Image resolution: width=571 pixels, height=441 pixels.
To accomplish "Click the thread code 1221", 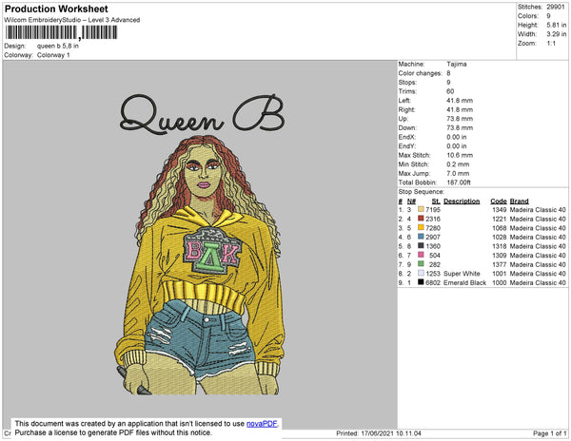I will pos(500,219).
